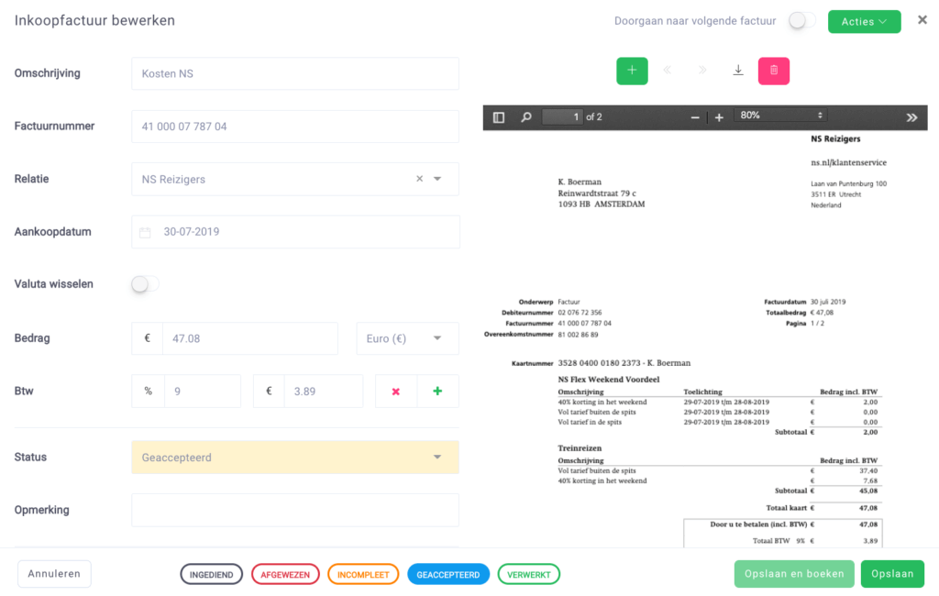This screenshot has width=939, height=596.
Task: Select the VERWERKT status pill
Action: click(529, 574)
